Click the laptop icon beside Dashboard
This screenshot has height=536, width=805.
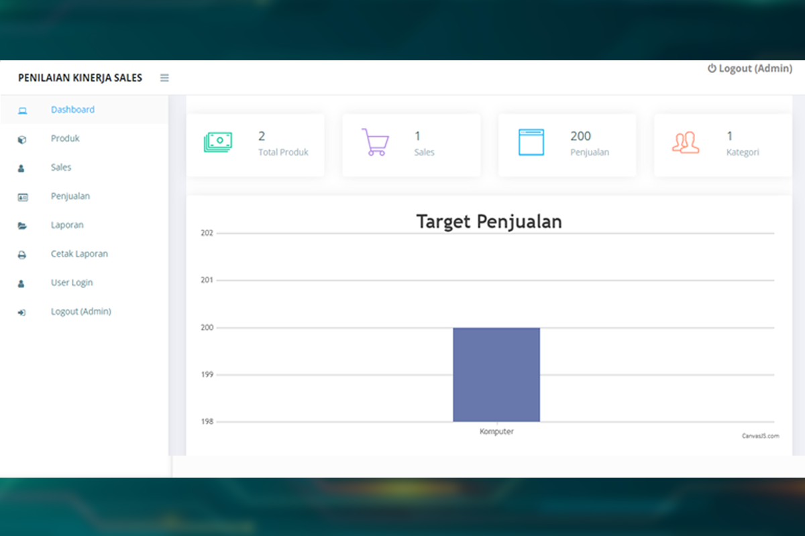click(22, 111)
